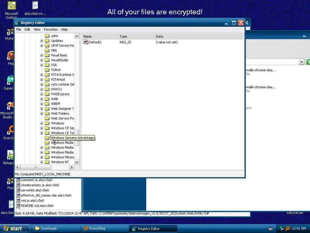This screenshot has height=233, width=310.
Task: Select the WAB key folder icon
Action: tap(47, 99)
